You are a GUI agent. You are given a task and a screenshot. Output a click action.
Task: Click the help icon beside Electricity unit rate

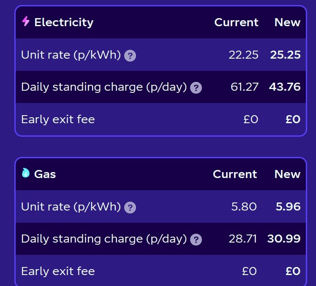[130, 56]
